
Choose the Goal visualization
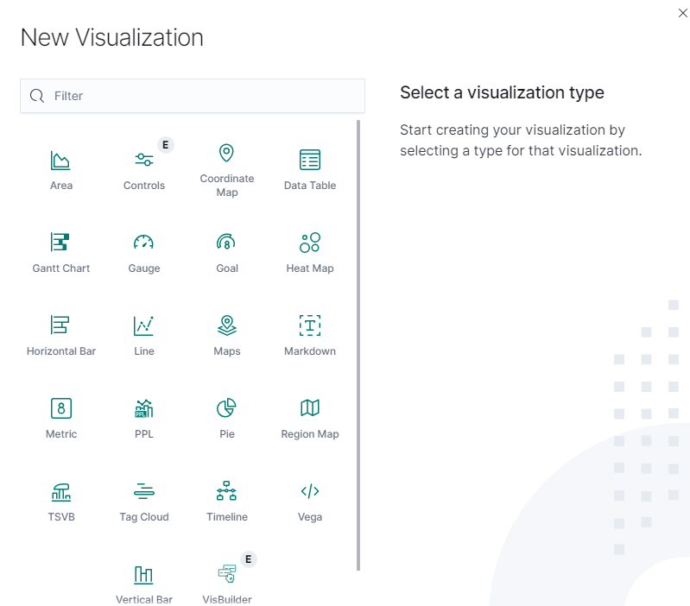point(226,253)
